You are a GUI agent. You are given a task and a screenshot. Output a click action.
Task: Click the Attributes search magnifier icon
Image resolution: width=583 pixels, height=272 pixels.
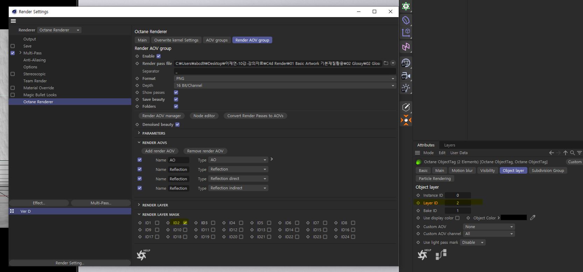pyautogui.click(x=573, y=153)
